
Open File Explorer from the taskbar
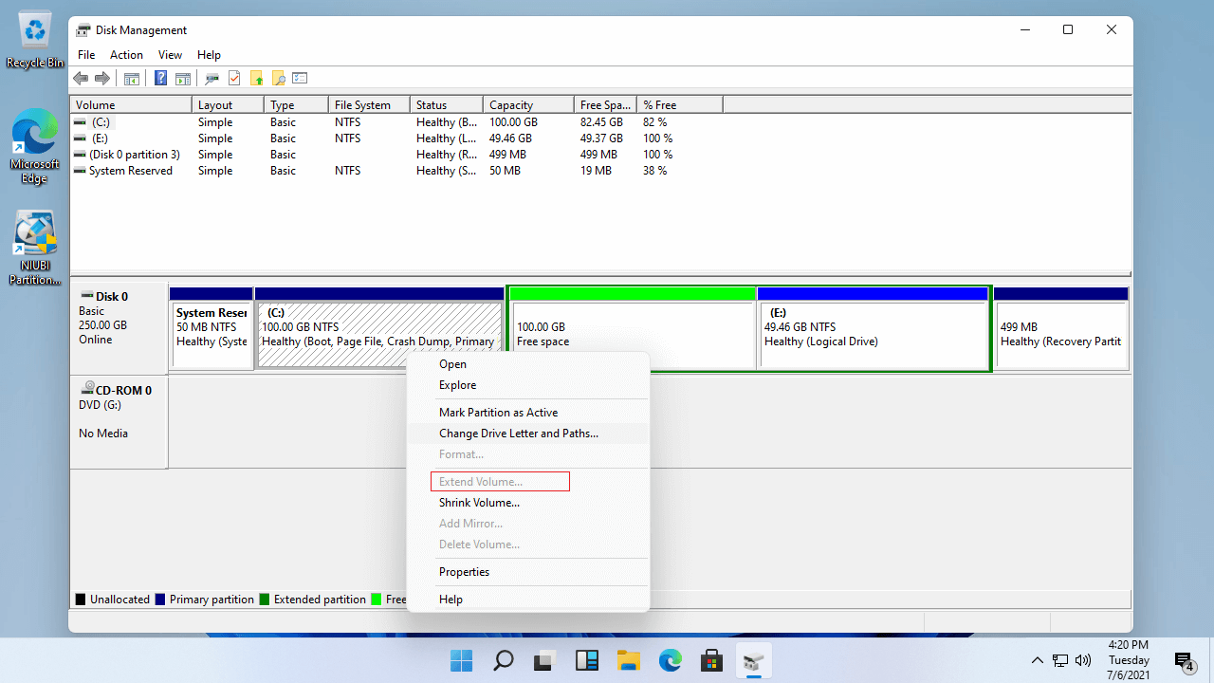tap(629, 660)
